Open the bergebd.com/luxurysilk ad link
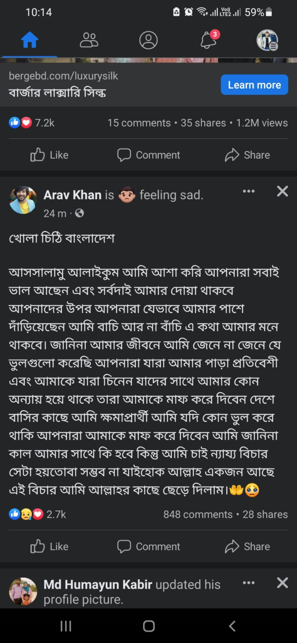The image size is (297, 643). [63, 76]
